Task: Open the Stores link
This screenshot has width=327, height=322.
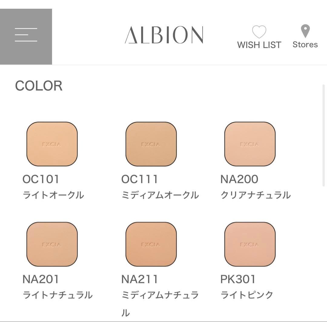Action: 305,45
